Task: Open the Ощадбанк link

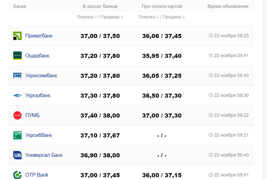Action: [37, 56]
